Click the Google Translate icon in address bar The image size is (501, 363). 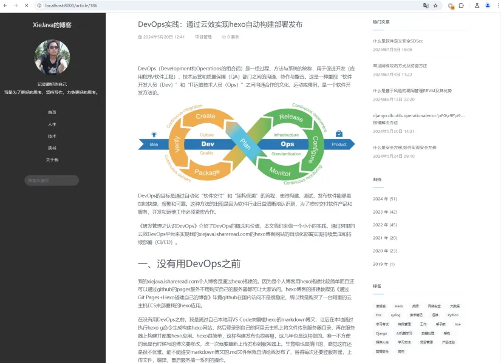pyautogui.click(x=426, y=5)
